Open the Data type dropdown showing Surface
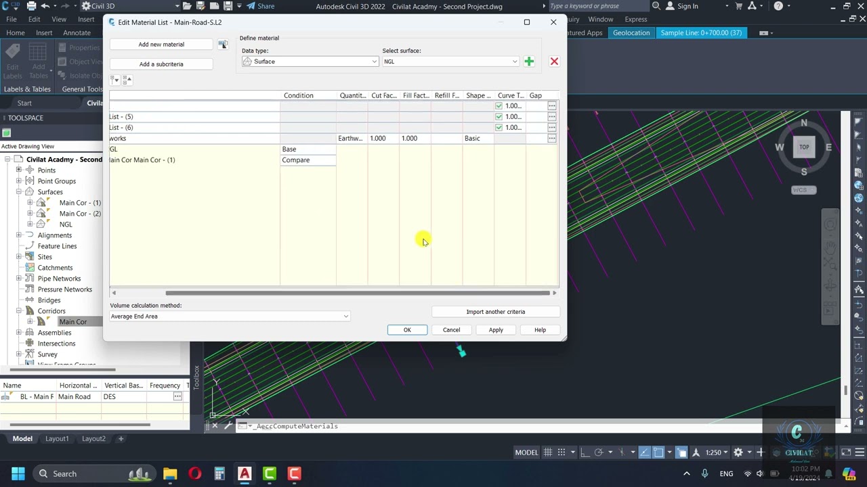Image resolution: width=867 pixels, height=487 pixels. click(310, 62)
